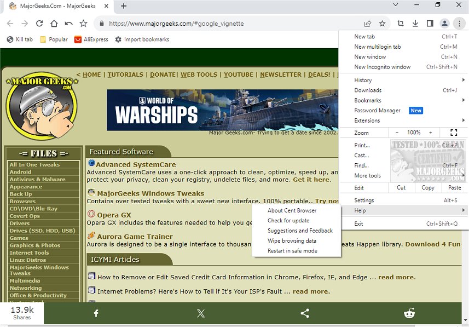Viewport: 469px width, 327px height.
Task: Click the share/export icon beside the address bar
Action: [367, 23]
